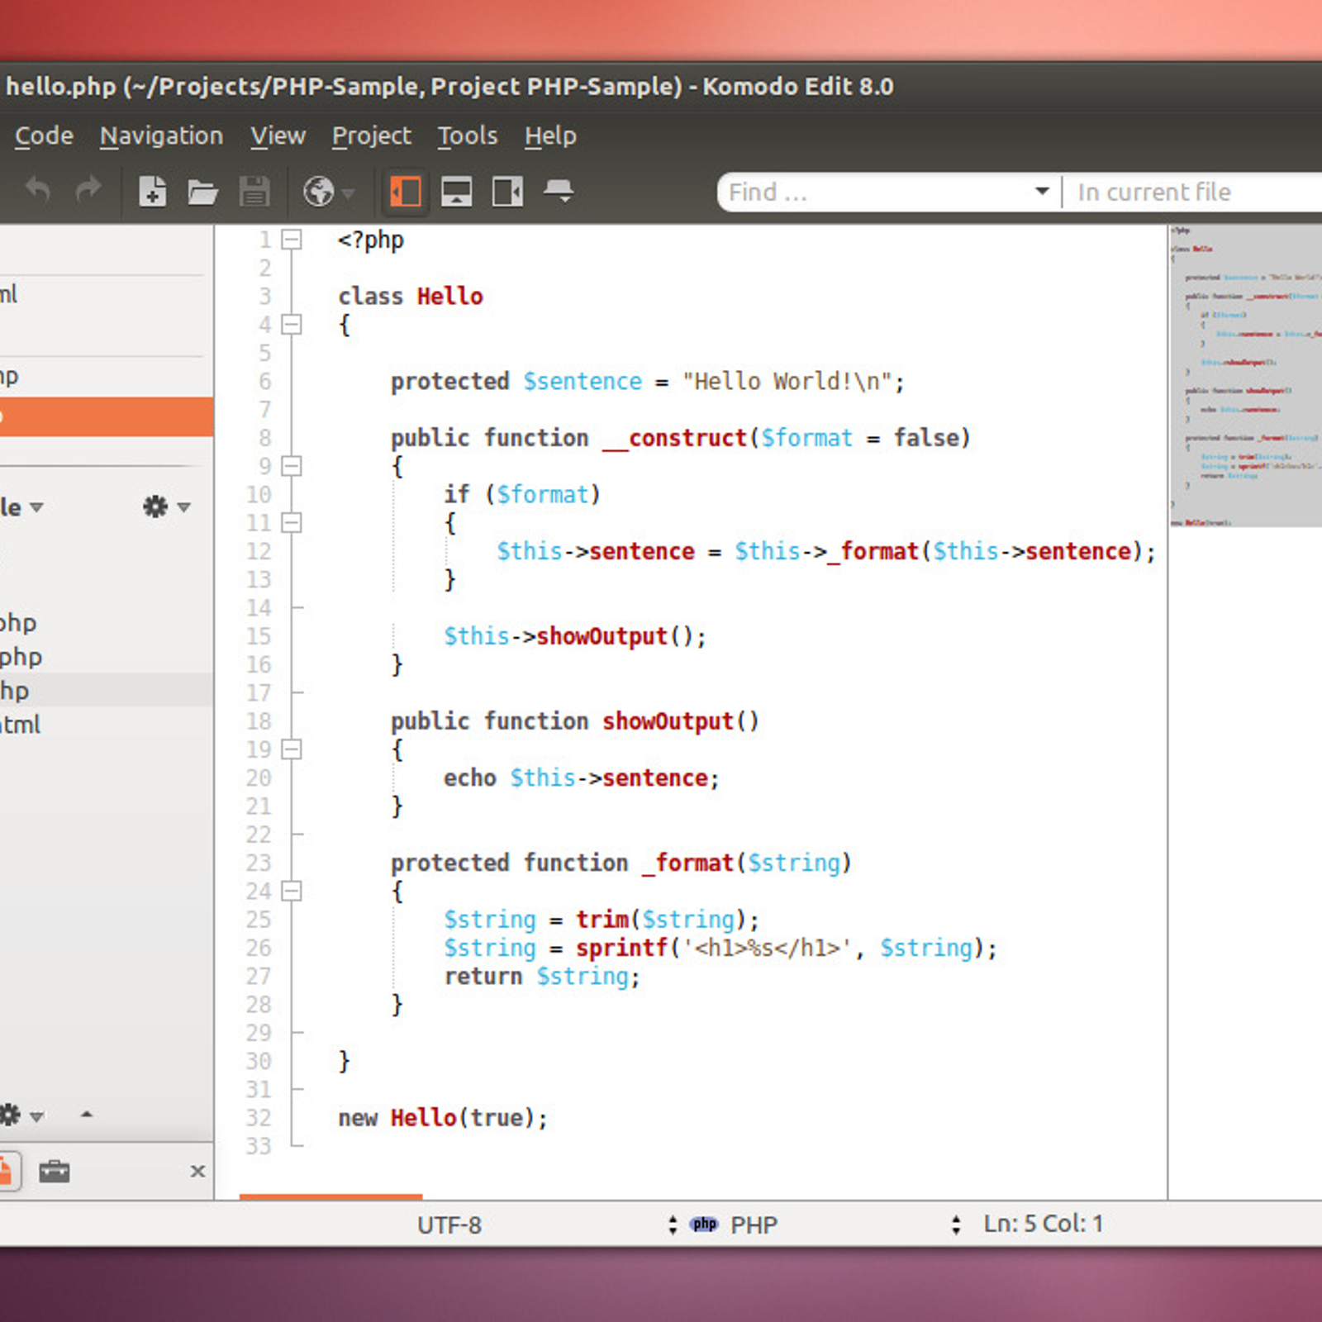This screenshot has height=1322, width=1322.
Task: Click the orange horizontal scrollbar thumb
Action: pos(330,1196)
